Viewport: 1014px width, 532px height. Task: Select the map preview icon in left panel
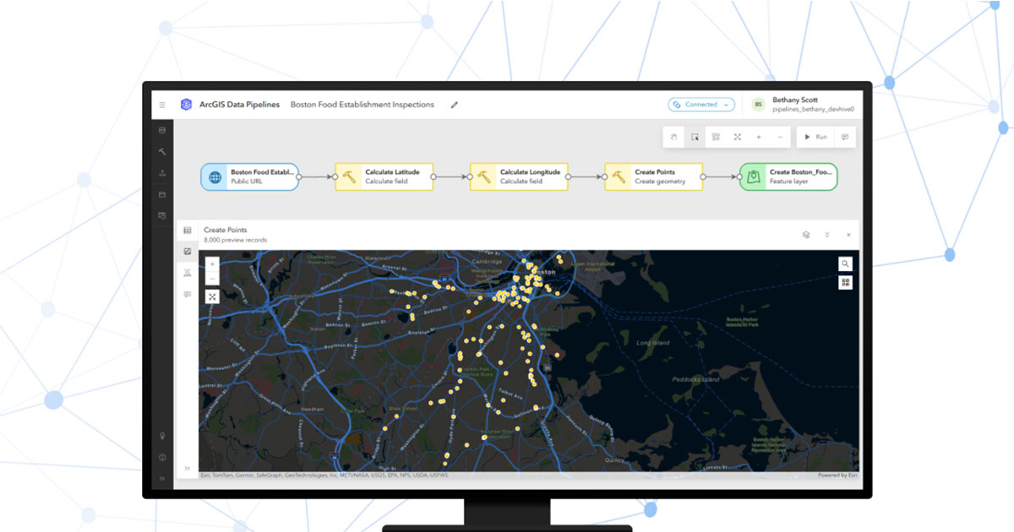pos(188,251)
